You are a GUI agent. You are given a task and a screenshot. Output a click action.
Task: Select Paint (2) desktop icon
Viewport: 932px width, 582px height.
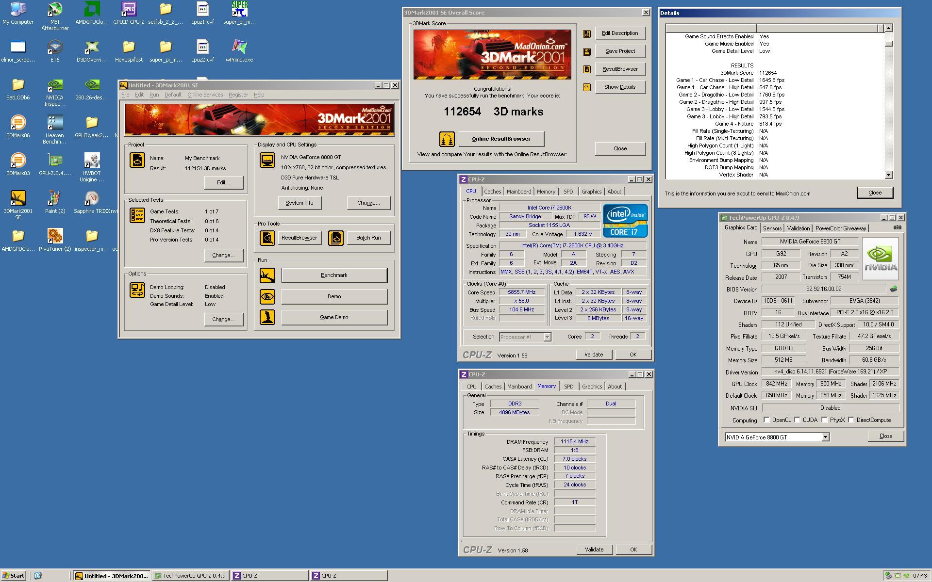pos(55,202)
